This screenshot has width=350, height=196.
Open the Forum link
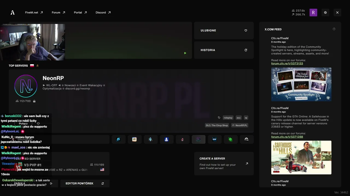[59, 13]
